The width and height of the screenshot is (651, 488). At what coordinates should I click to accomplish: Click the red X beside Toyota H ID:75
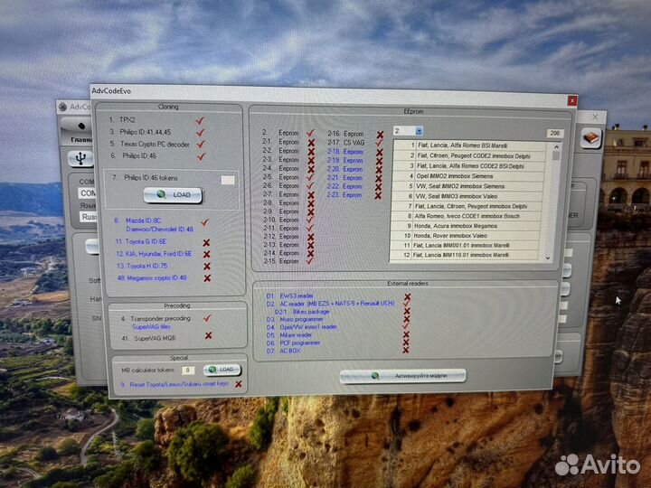[x=207, y=266]
